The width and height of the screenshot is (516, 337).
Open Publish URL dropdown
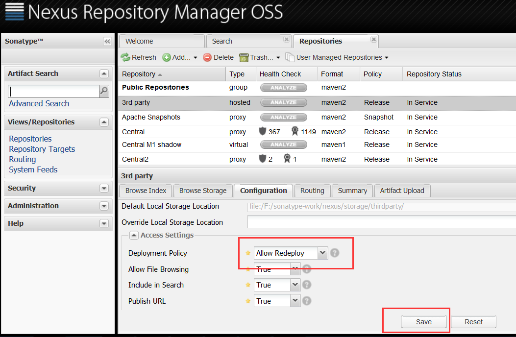coord(295,300)
